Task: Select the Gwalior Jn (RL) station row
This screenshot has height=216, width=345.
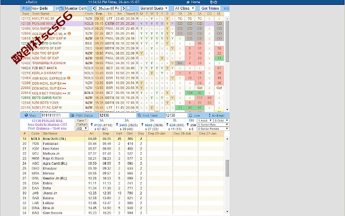Action: [122, 178]
